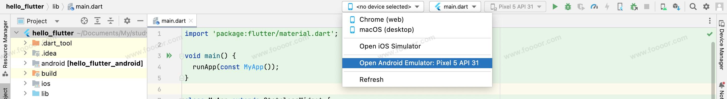Viewport: 727px width, 99px height.
Task: Click the Select Opened File target icon
Action: coord(84,21)
